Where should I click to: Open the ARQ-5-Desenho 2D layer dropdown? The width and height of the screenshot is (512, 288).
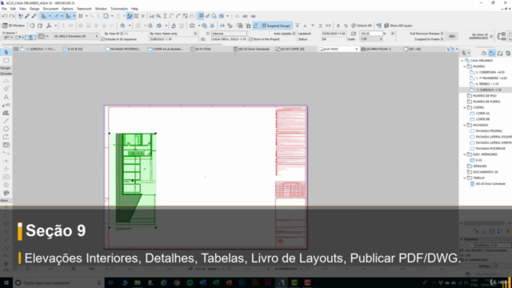(76, 36)
